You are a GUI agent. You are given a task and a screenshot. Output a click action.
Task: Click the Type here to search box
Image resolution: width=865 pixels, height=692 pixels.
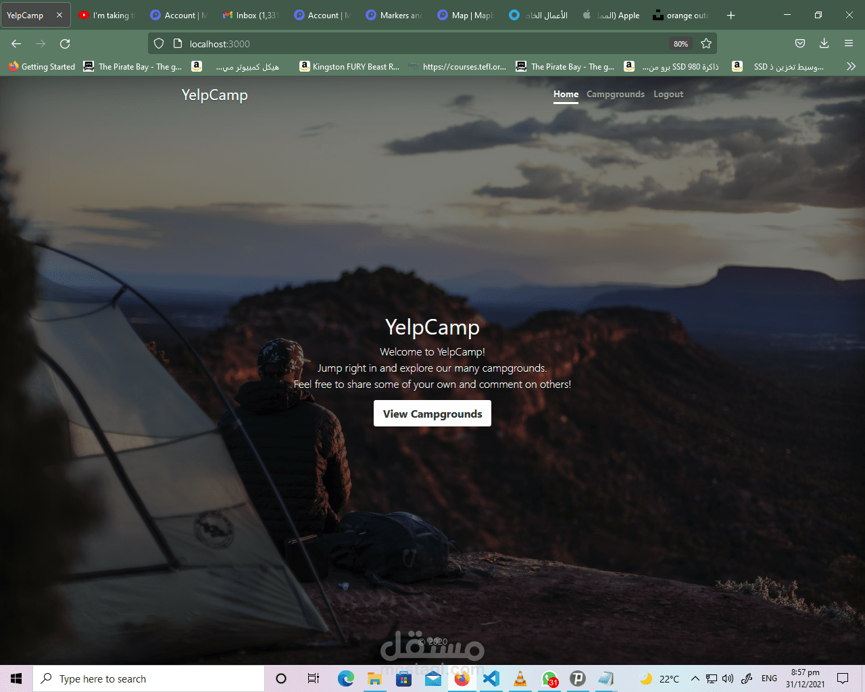149,678
